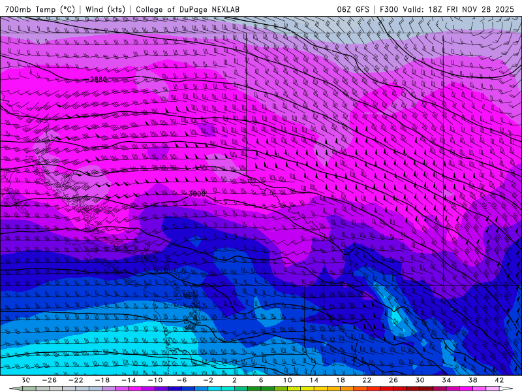Click the 'Wind (kts)' header label

coord(105,10)
